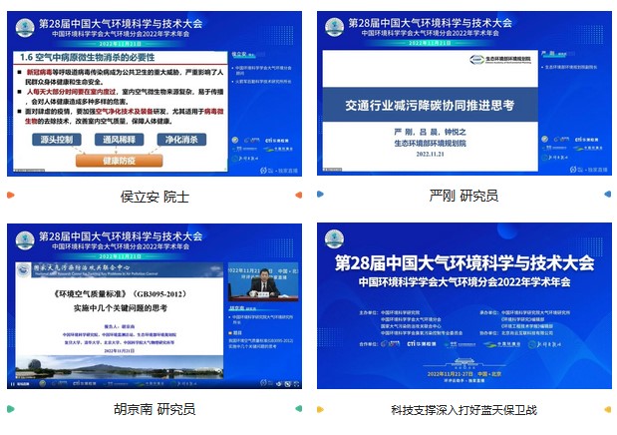The image size is (617, 435).
Task: Click the caption '科技支撑深入打好蓝天保卫战'
Action: point(463,410)
